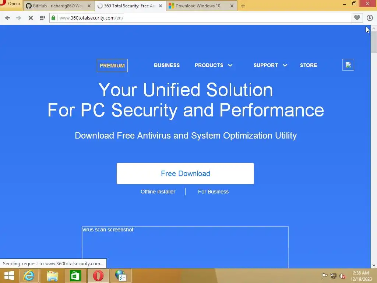The height and width of the screenshot is (283, 377).
Task: Open File Explorer from taskbar
Action: click(52, 276)
